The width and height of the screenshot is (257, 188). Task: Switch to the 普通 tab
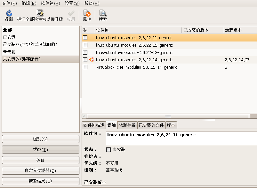coord(112,125)
